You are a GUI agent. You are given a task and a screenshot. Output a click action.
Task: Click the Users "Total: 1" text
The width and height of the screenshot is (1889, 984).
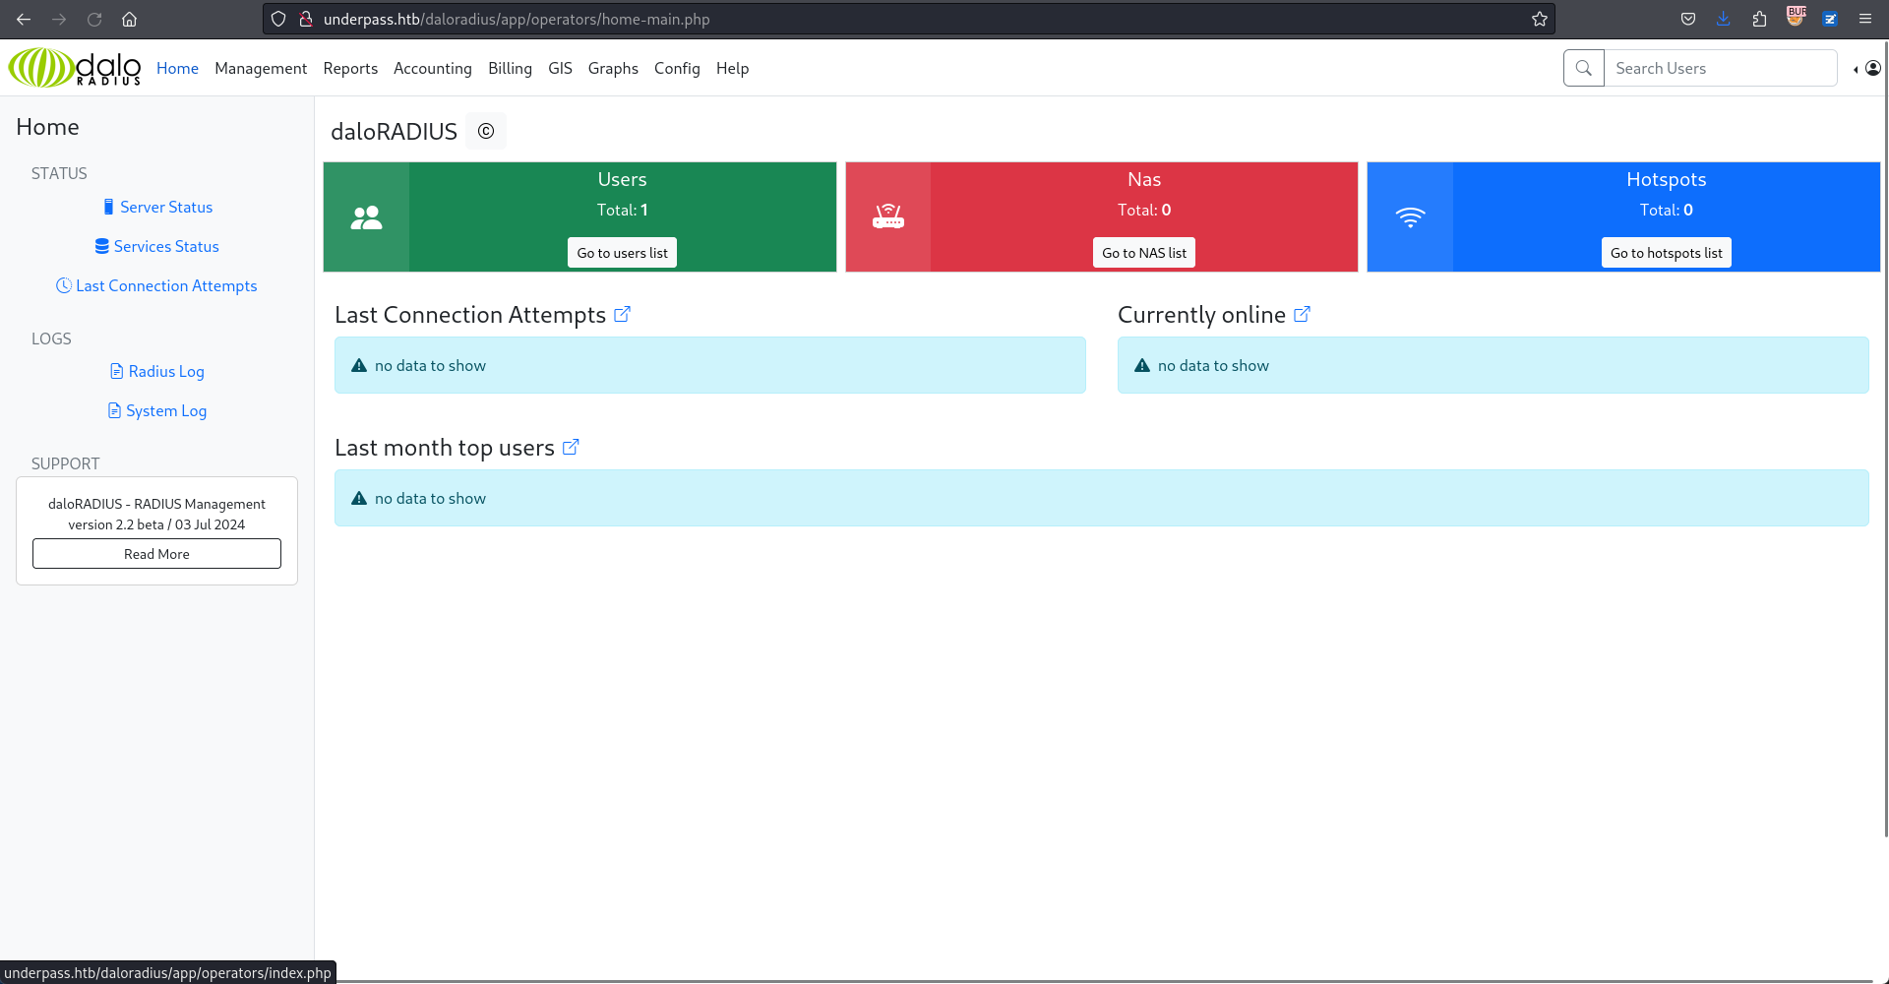[x=622, y=210]
